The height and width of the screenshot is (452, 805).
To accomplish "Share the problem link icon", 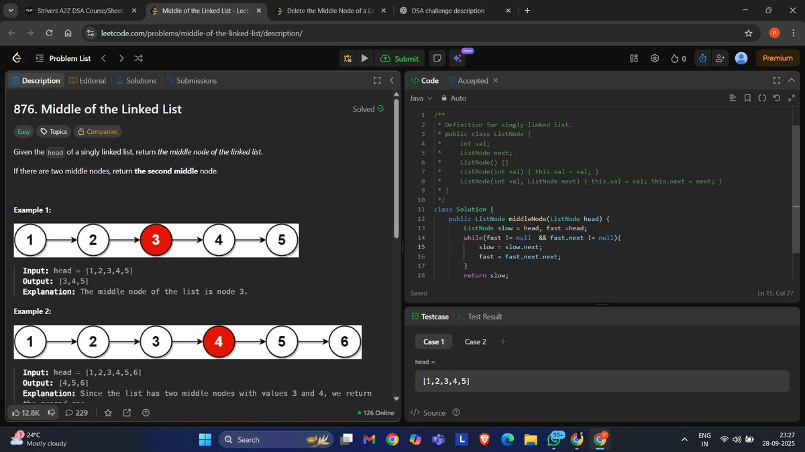I will (x=127, y=412).
